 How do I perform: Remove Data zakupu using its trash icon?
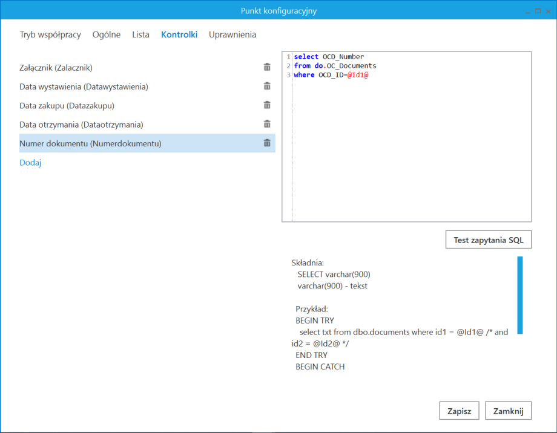267,105
